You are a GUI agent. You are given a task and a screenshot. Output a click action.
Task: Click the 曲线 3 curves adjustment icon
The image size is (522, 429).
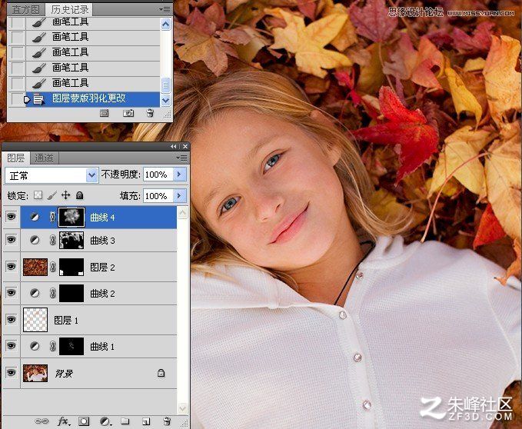(x=35, y=240)
